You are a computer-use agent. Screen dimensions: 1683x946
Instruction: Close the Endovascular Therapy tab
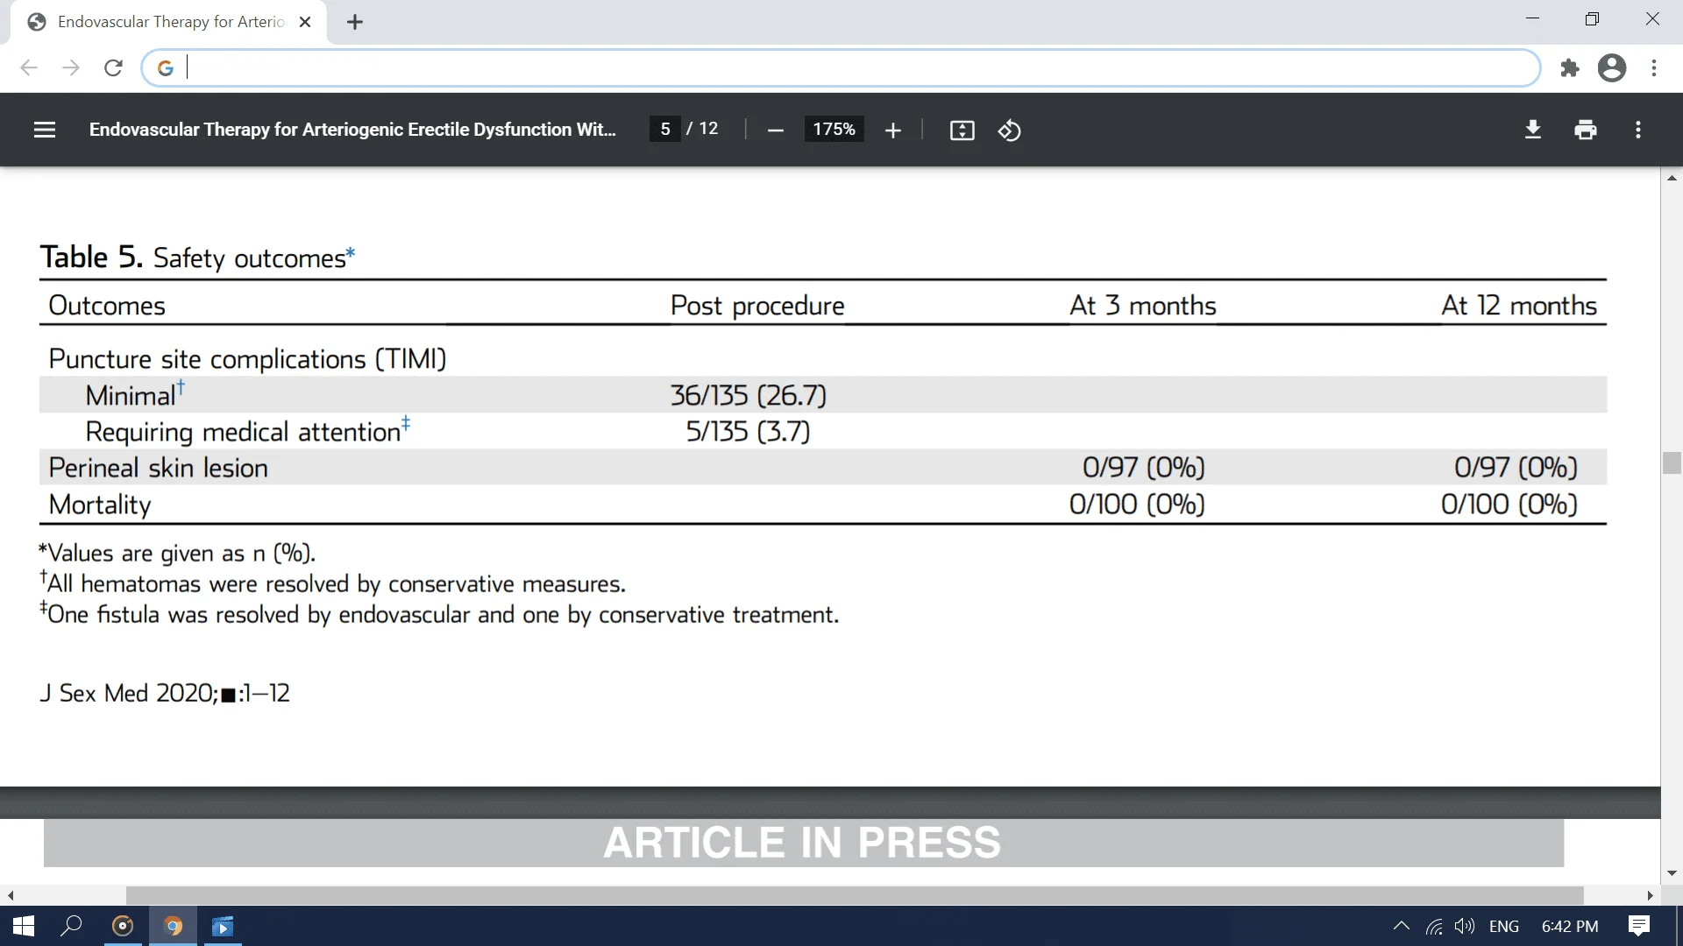pyautogui.click(x=305, y=22)
